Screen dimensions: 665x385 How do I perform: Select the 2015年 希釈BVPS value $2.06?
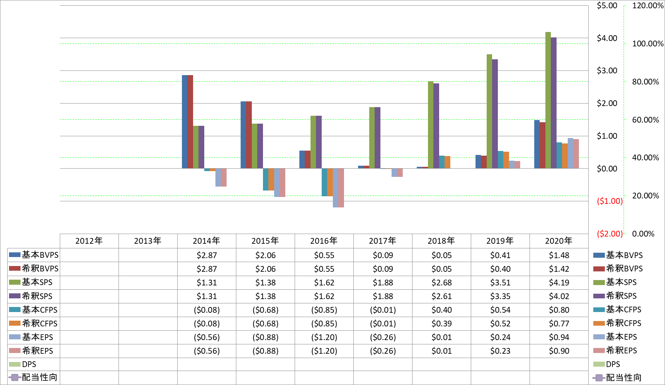tap(265, 269)
